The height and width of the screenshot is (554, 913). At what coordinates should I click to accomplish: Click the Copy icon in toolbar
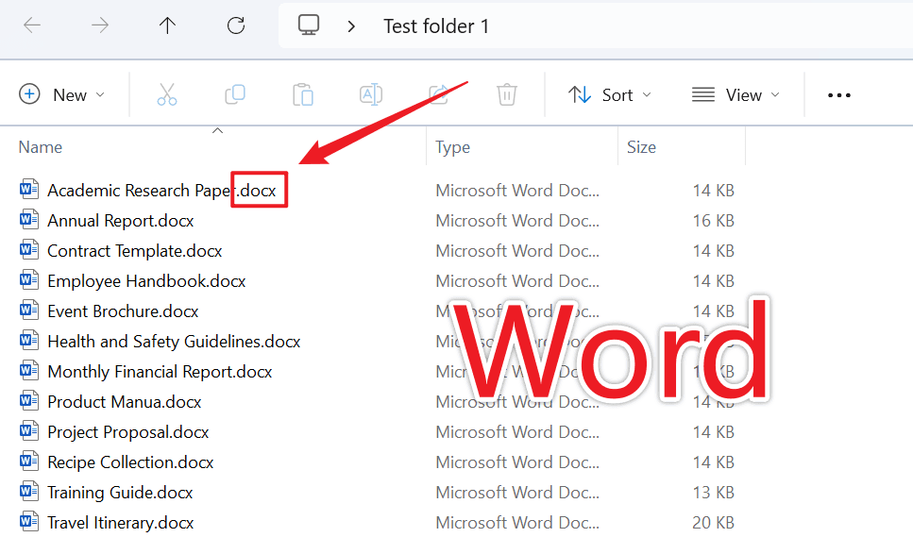coord(235,94)
